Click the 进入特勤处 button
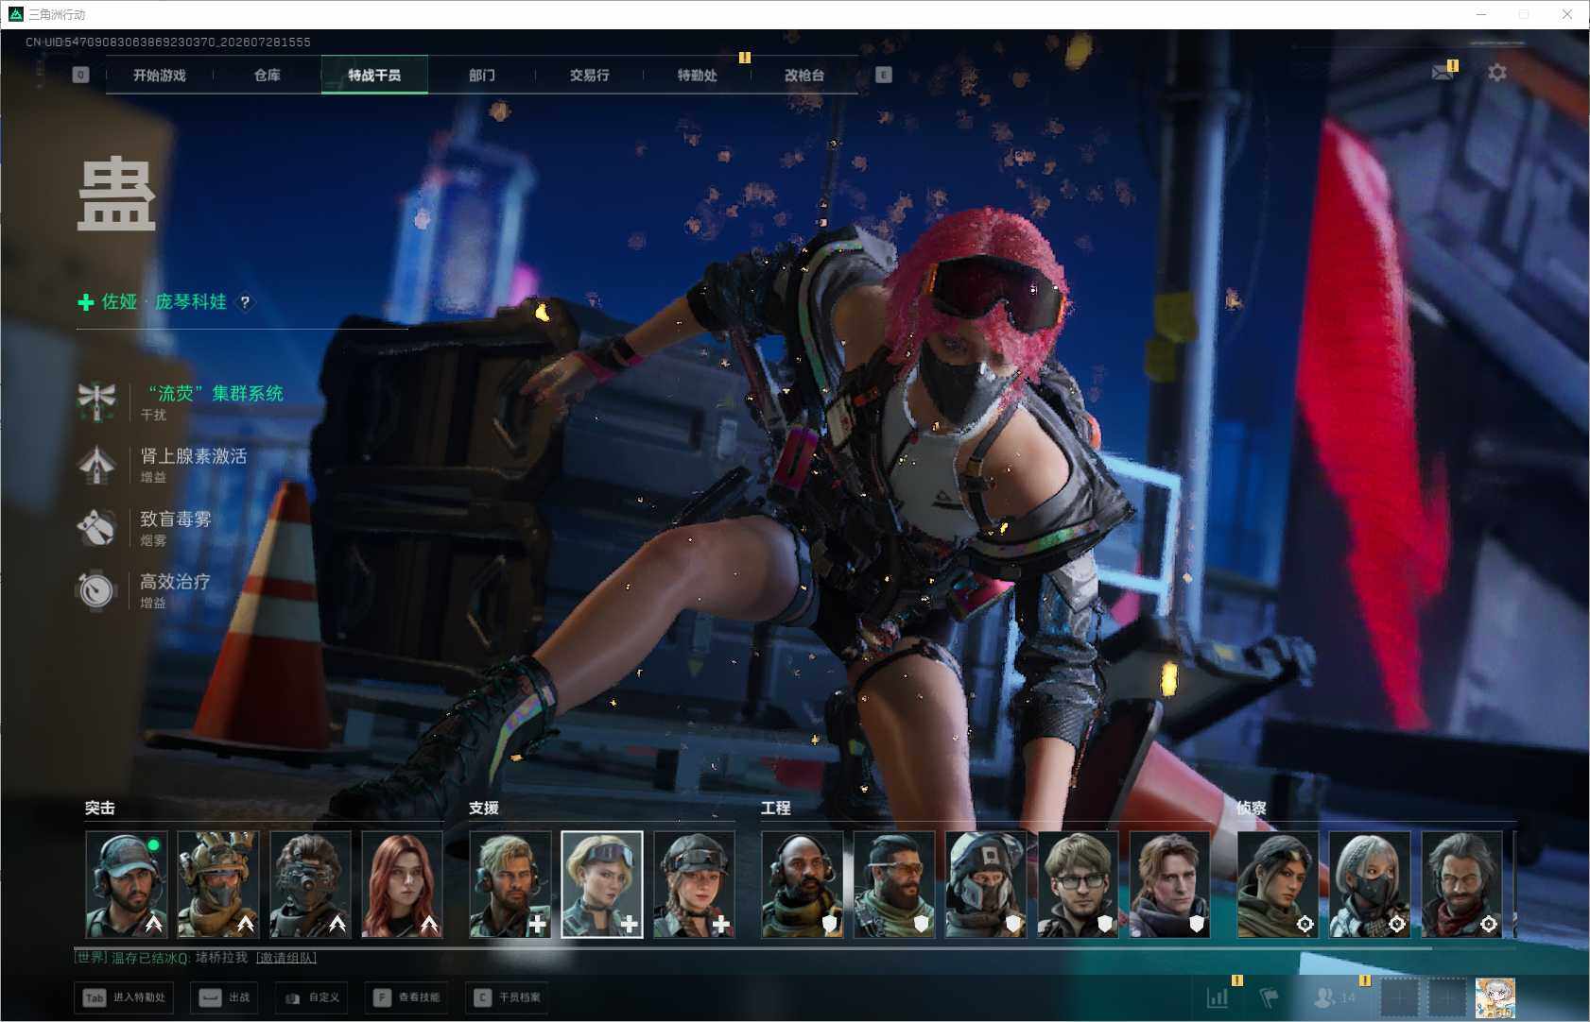 (x=125, y=997)
